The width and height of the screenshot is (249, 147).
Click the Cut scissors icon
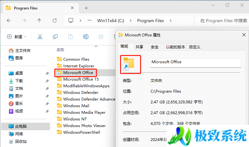40,37
